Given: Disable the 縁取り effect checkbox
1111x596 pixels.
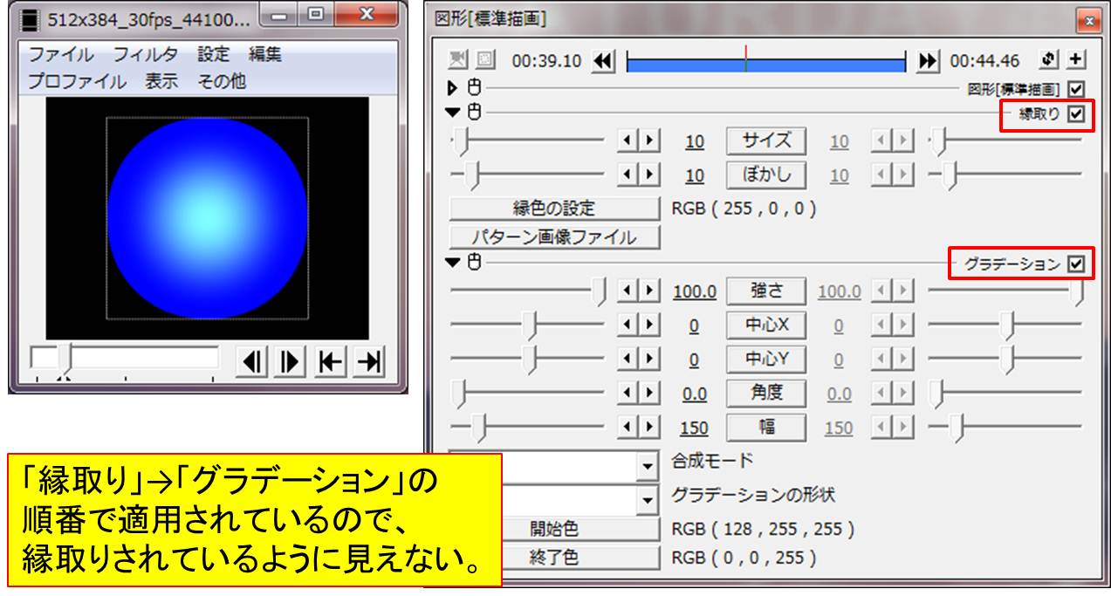Looking at the screenshot, I should (1075, 113).
